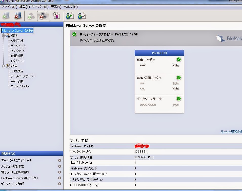Click the Start Database Server toolbar icon
242x191 pixels.
click(6, 16)
